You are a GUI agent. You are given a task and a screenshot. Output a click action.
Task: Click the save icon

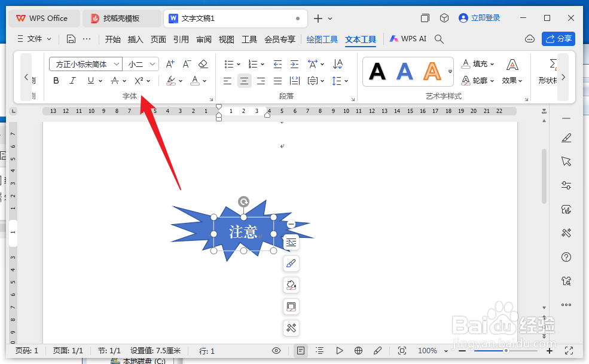click(71, 39)
